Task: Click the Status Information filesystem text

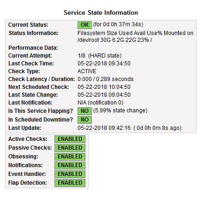Action: [135, 36]
